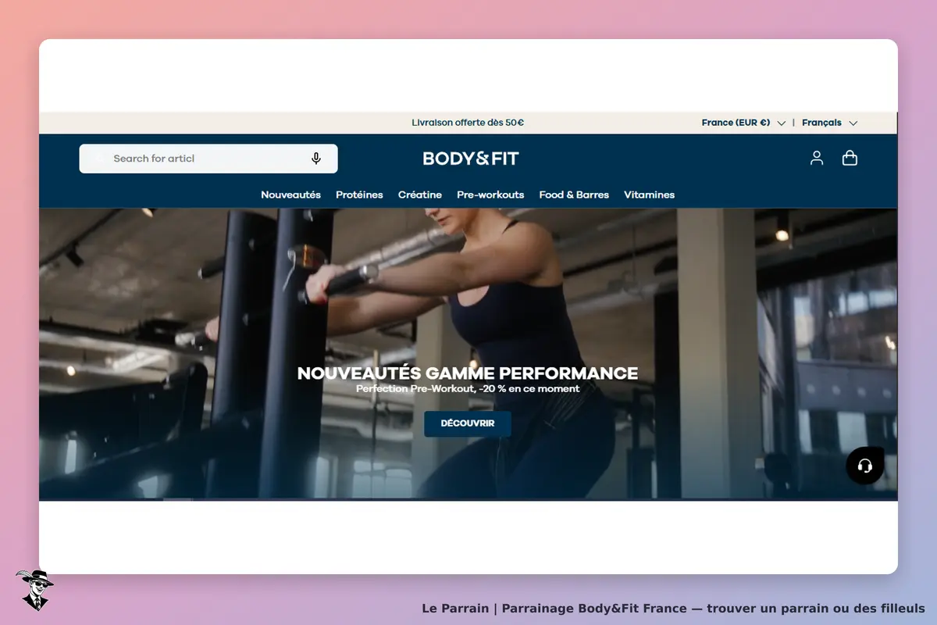Open the shopping bag cart icon
This screenshot has height=625, width=937.
pos(850,158)
